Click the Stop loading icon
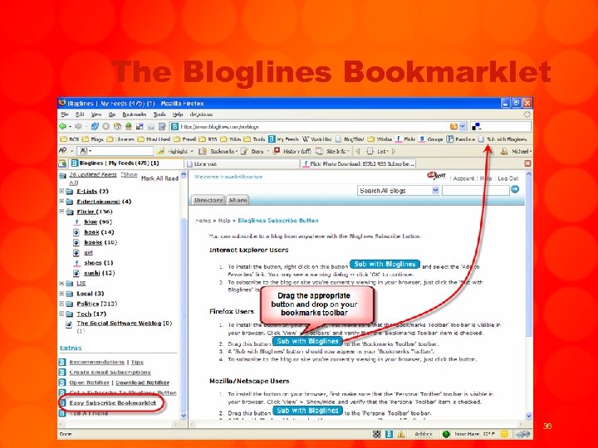This screenshot has height=448, width=598. [x=105, y=126]
